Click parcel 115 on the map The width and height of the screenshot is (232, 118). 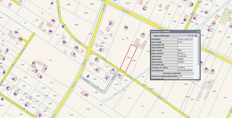[x=129, y=98]
